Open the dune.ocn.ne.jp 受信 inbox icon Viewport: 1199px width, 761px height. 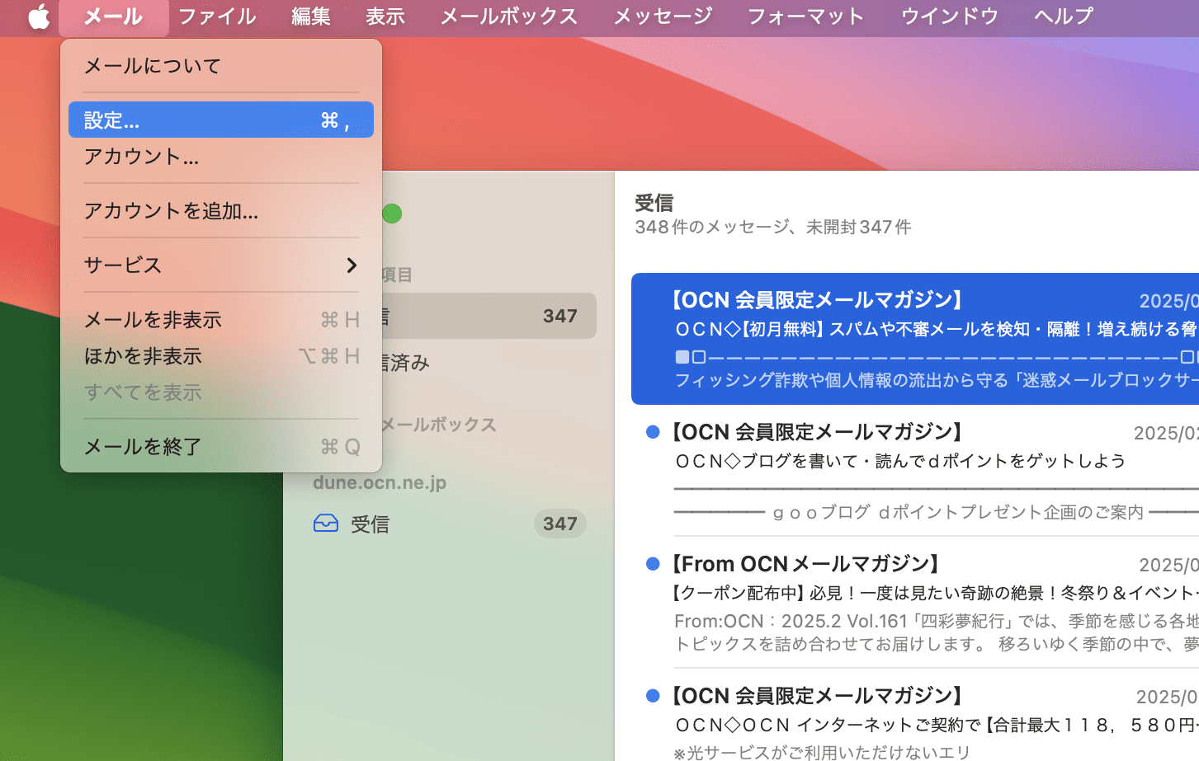point(326,524)
